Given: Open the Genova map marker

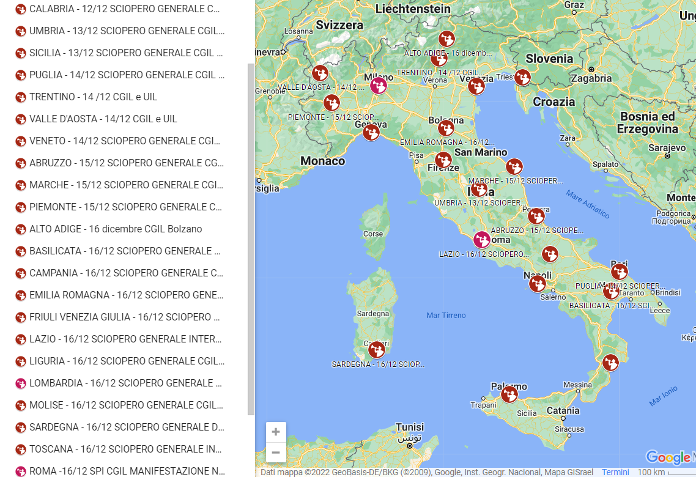Looking at the screenshot, I should pyautogui.click(x=371, y=132).
